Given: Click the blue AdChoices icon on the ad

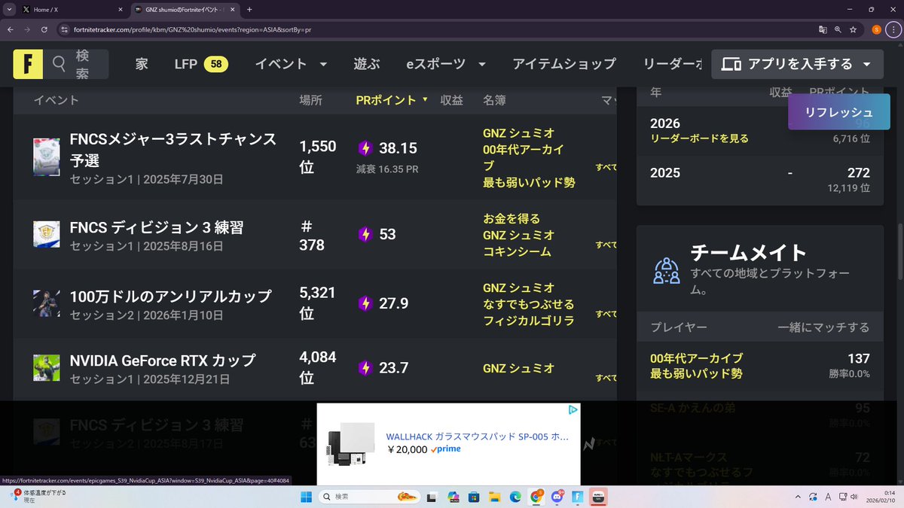Looking at the screenshot, I should coord(573,410).
